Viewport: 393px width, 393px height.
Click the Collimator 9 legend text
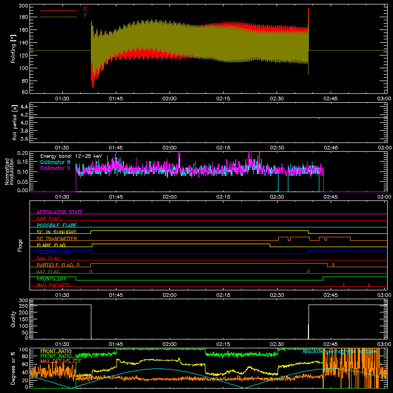click(x=55, y=168)
